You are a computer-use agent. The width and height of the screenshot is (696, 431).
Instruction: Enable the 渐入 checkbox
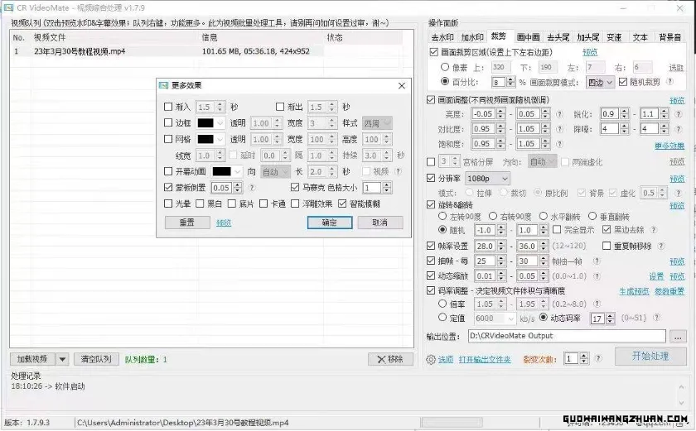pyautogui.click(x=167, y=107)
